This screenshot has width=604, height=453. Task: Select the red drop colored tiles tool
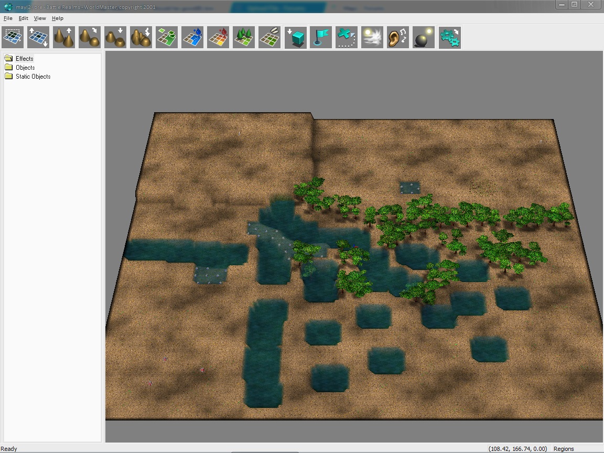click(218, 37)
